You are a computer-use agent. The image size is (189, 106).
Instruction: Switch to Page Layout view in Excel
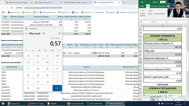158,100
